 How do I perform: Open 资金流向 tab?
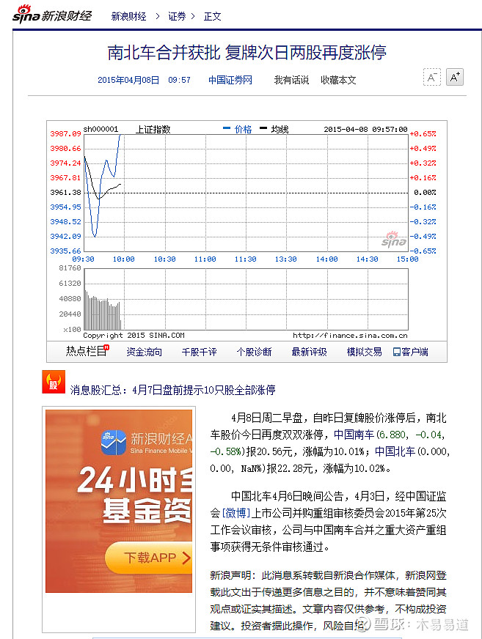click(x=144, y=352)
